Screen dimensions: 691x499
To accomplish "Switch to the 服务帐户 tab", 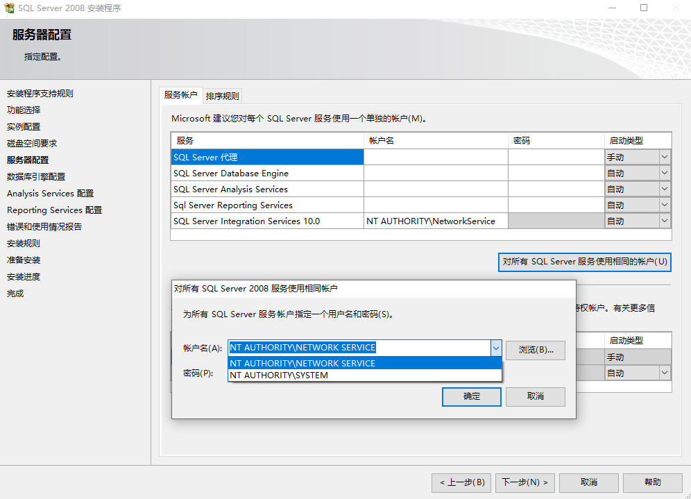I will [x=180, y=95].
